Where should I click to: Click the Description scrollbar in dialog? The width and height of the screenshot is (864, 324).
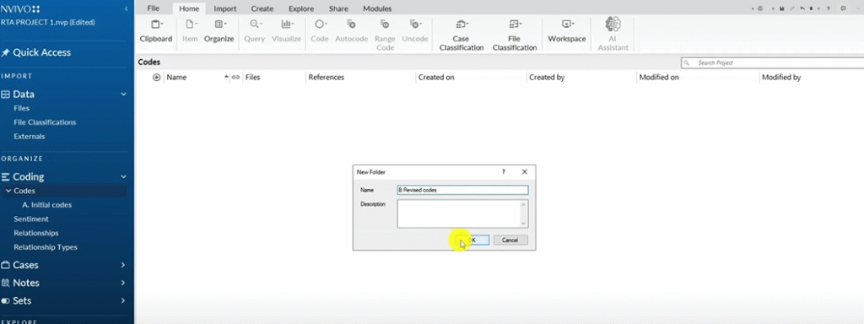point(524,213)
